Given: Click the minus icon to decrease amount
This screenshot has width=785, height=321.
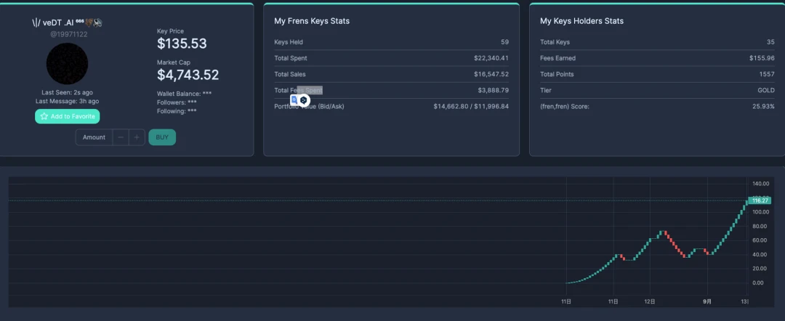Looking at the screenshot, I should click(121, 137).
